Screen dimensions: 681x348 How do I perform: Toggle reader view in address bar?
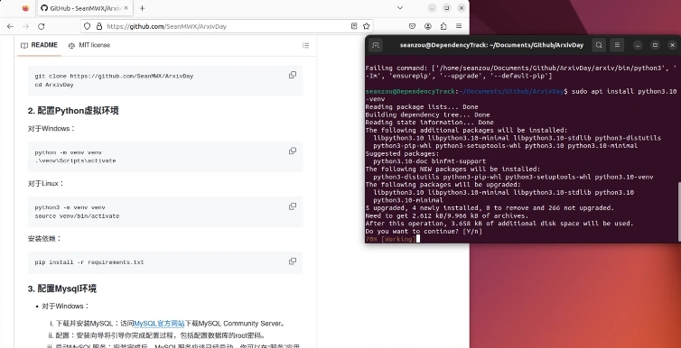pos(354,26)
